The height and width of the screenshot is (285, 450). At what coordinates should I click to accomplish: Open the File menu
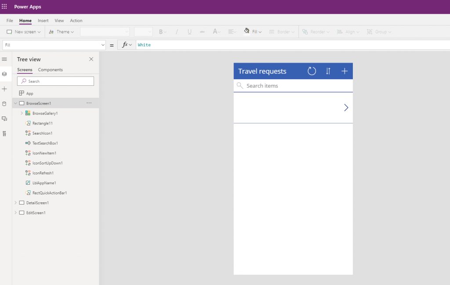click(x=10, y=21)
